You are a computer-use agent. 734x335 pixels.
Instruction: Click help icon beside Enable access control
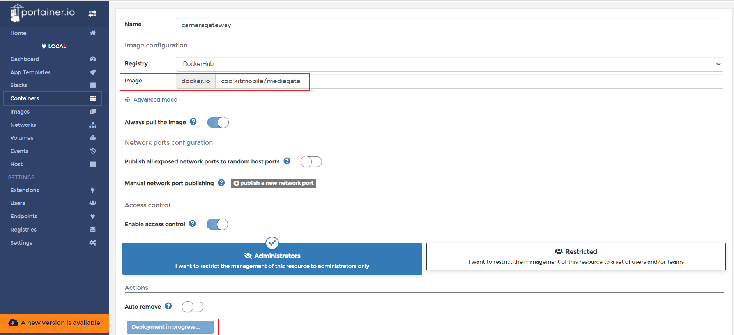[193, 224]
